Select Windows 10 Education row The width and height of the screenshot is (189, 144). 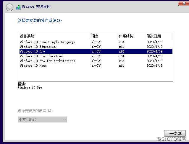[x=96, y=47]
